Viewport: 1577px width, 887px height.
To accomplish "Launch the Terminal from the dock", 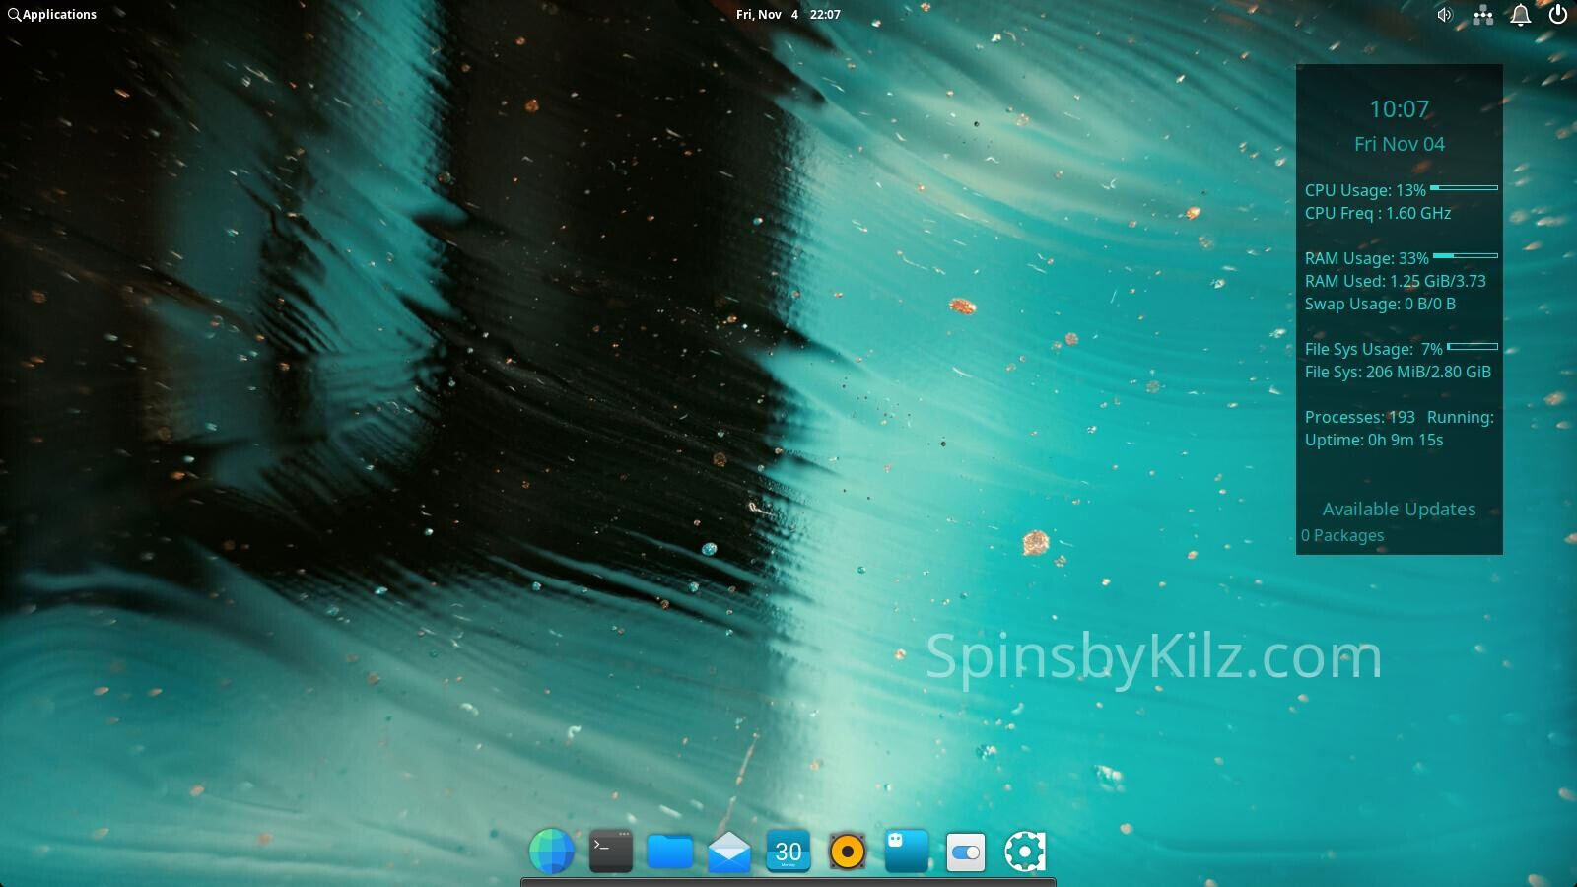I will (x=611, y=851).
